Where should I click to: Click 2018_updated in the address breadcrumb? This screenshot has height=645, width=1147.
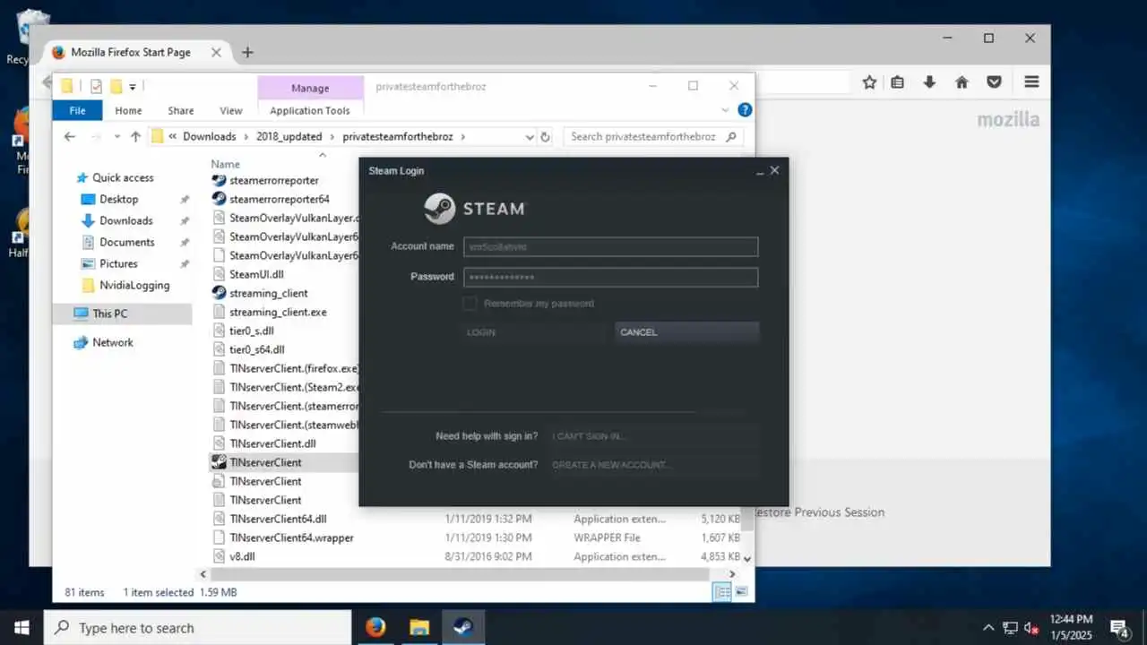click(x=289, y=137)
